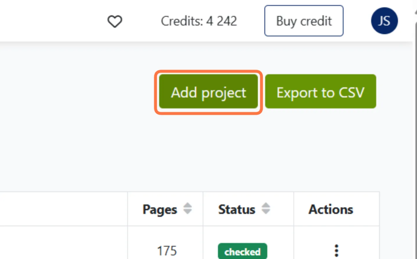The width and height of the screenshot is (417, 259).
Task: Sort Pages ascending using the up arrow
Action: click(x=187, y=205)
